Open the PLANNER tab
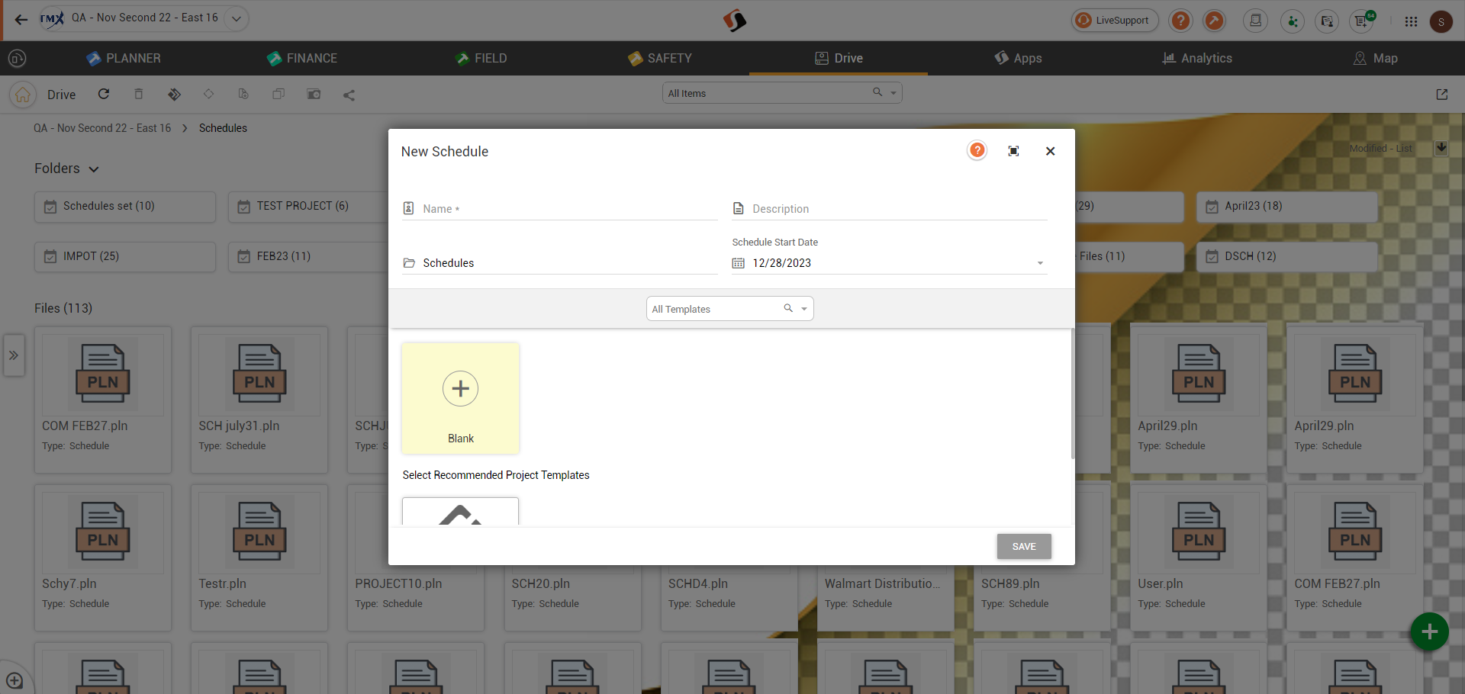 click(124, 58)
